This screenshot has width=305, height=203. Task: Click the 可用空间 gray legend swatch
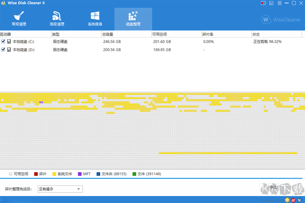click(11, 174)
